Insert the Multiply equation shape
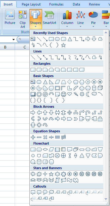This screenshot has height=206, width=110. [x=45, y=137]
